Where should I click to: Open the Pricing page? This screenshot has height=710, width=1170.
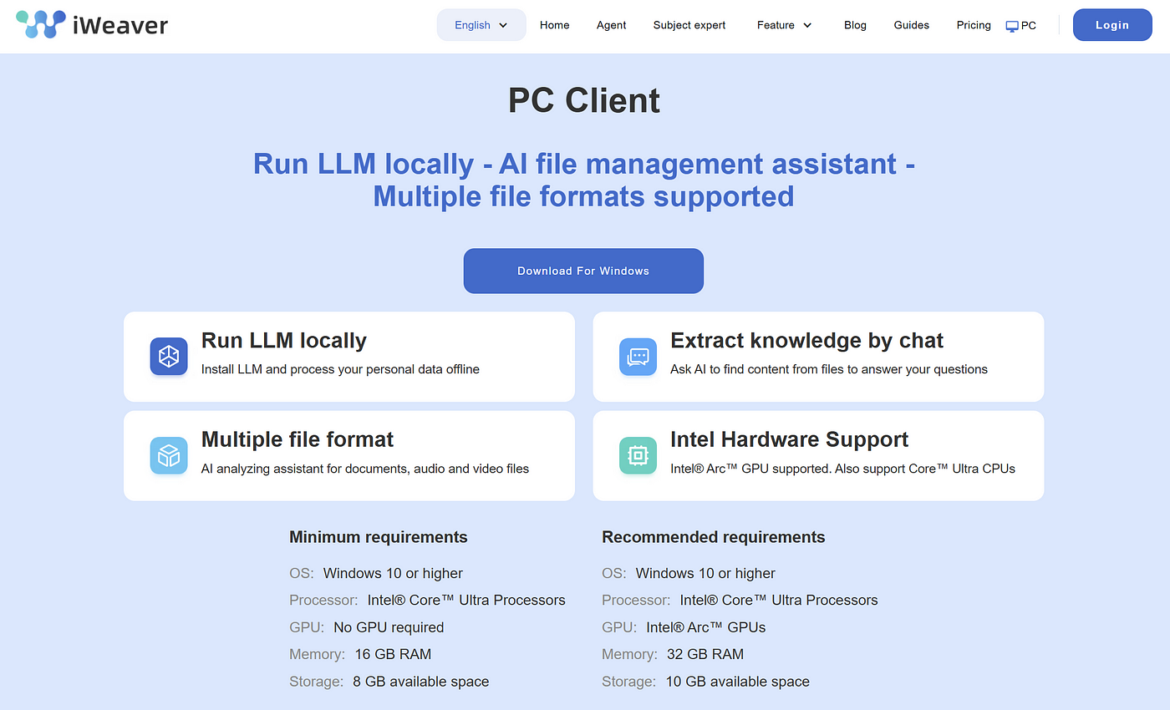(974, 25)
